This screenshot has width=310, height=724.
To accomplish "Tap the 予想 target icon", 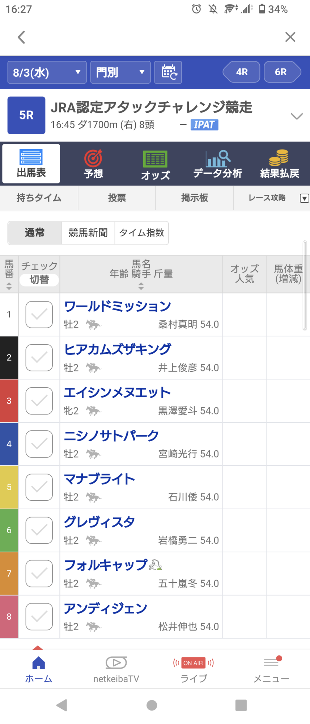I will point(93,158).
